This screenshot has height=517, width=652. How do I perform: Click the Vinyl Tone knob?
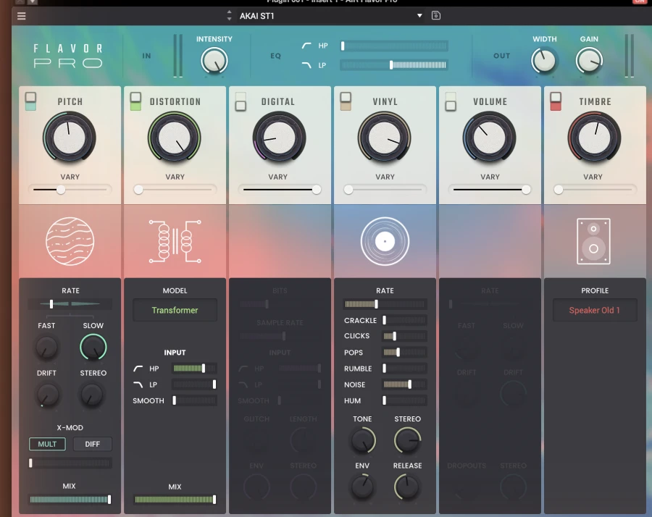(363, 440)
